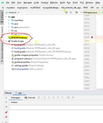Toggle the Resource Manager tool window button
The width and height of the screenshot is (103, 123).
pos(2,52)
